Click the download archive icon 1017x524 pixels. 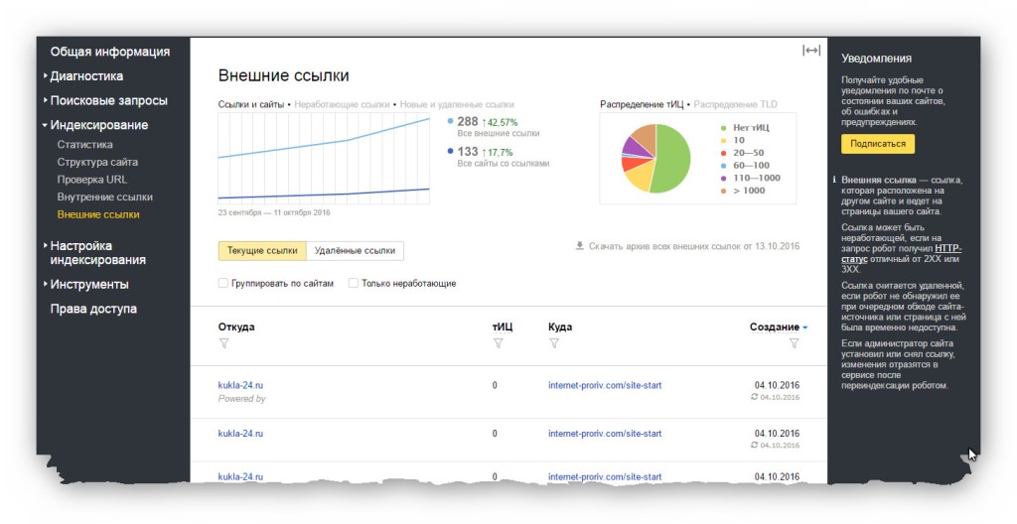(x=580, y=246)
